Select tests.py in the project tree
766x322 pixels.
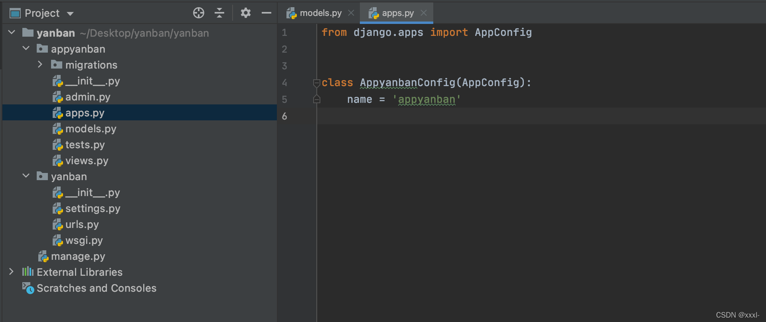(140, 145)
